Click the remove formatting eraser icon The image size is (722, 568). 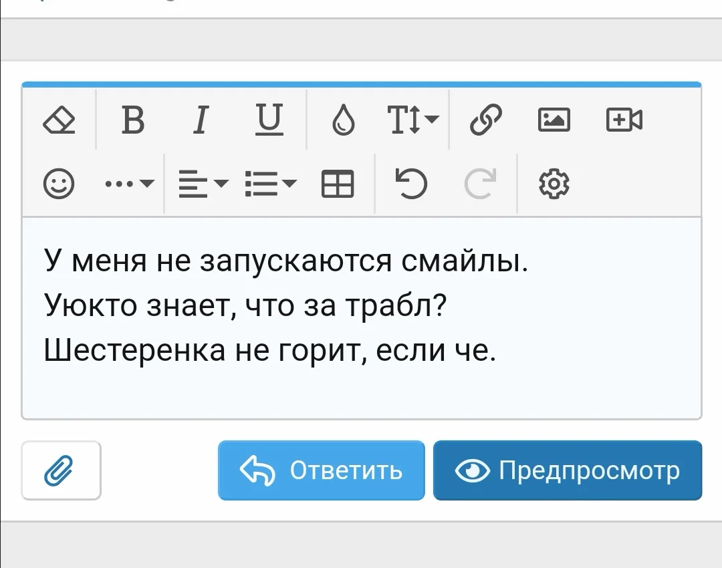(59, 120)
